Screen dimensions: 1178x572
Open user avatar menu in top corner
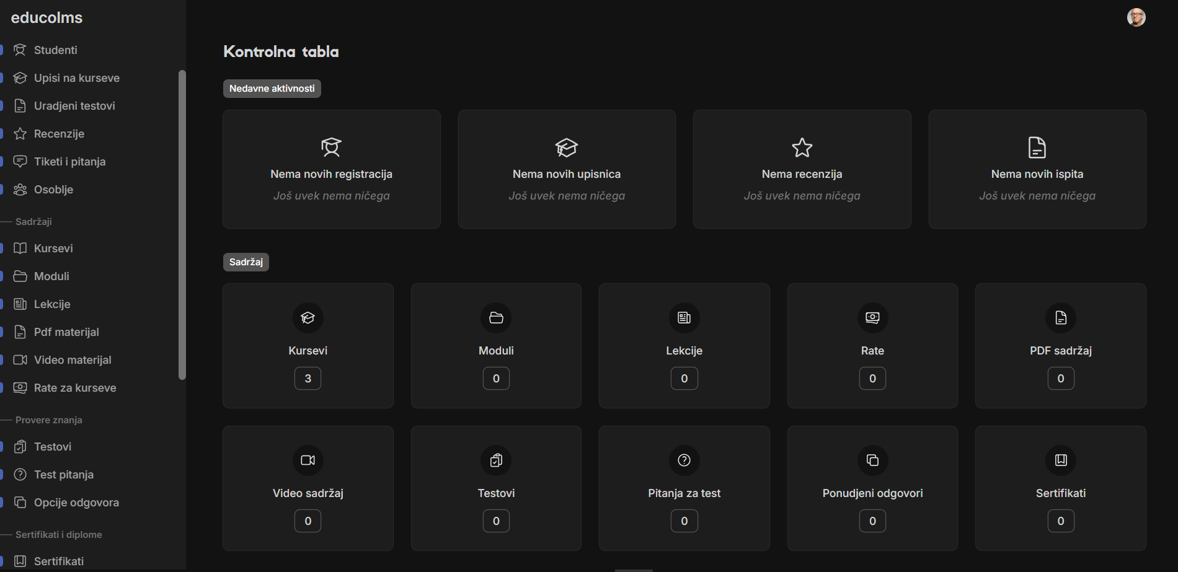pos(1136,17)
